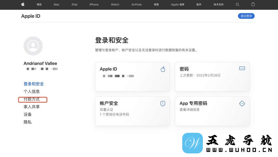Select 家人共享 in the sidebar

point(31,107)
